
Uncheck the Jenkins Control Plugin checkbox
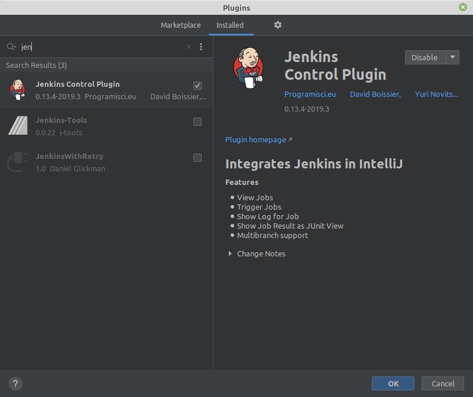pyautogui.click(x=197, y=86)
